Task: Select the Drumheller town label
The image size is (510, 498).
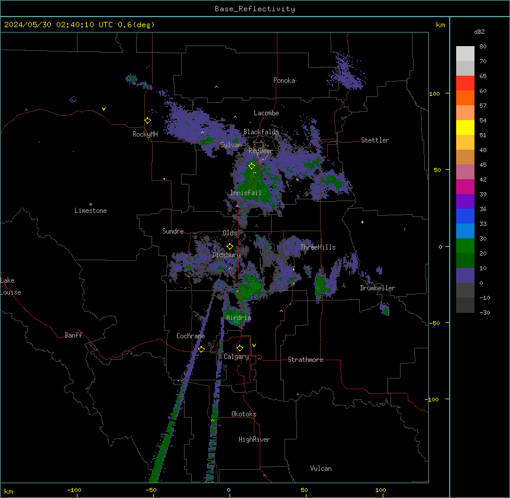Action: [377, 288]
